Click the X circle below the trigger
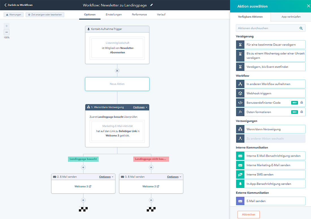 pyautogui.click(x=117, y=71)
